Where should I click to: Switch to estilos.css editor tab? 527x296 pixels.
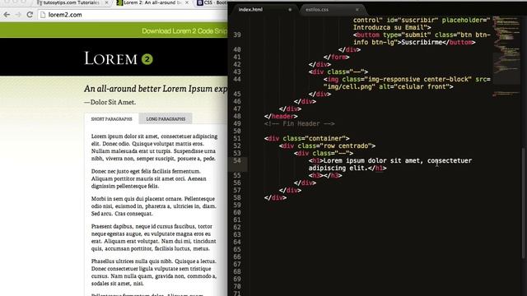coord(317,10)
